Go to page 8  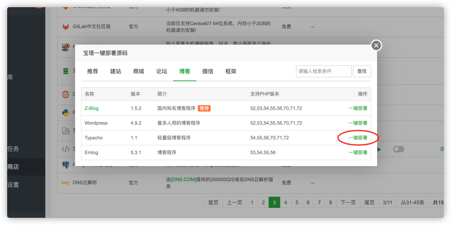[x=330, y=202]
